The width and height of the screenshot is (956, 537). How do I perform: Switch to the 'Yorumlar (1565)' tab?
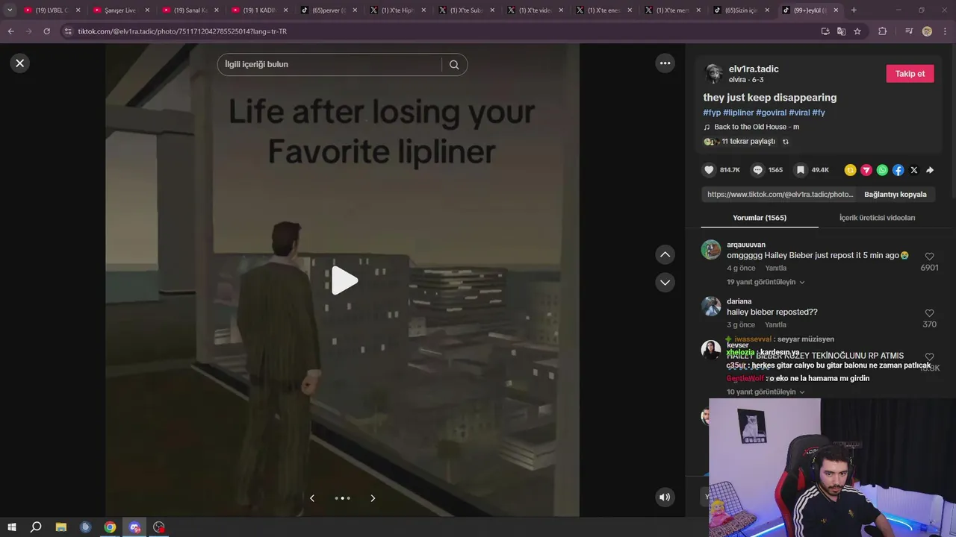[x=760, y=218]
